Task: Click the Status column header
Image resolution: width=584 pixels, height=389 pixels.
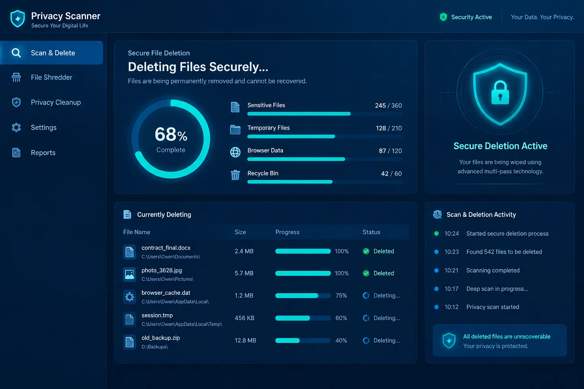Action: tap(371, 232)
